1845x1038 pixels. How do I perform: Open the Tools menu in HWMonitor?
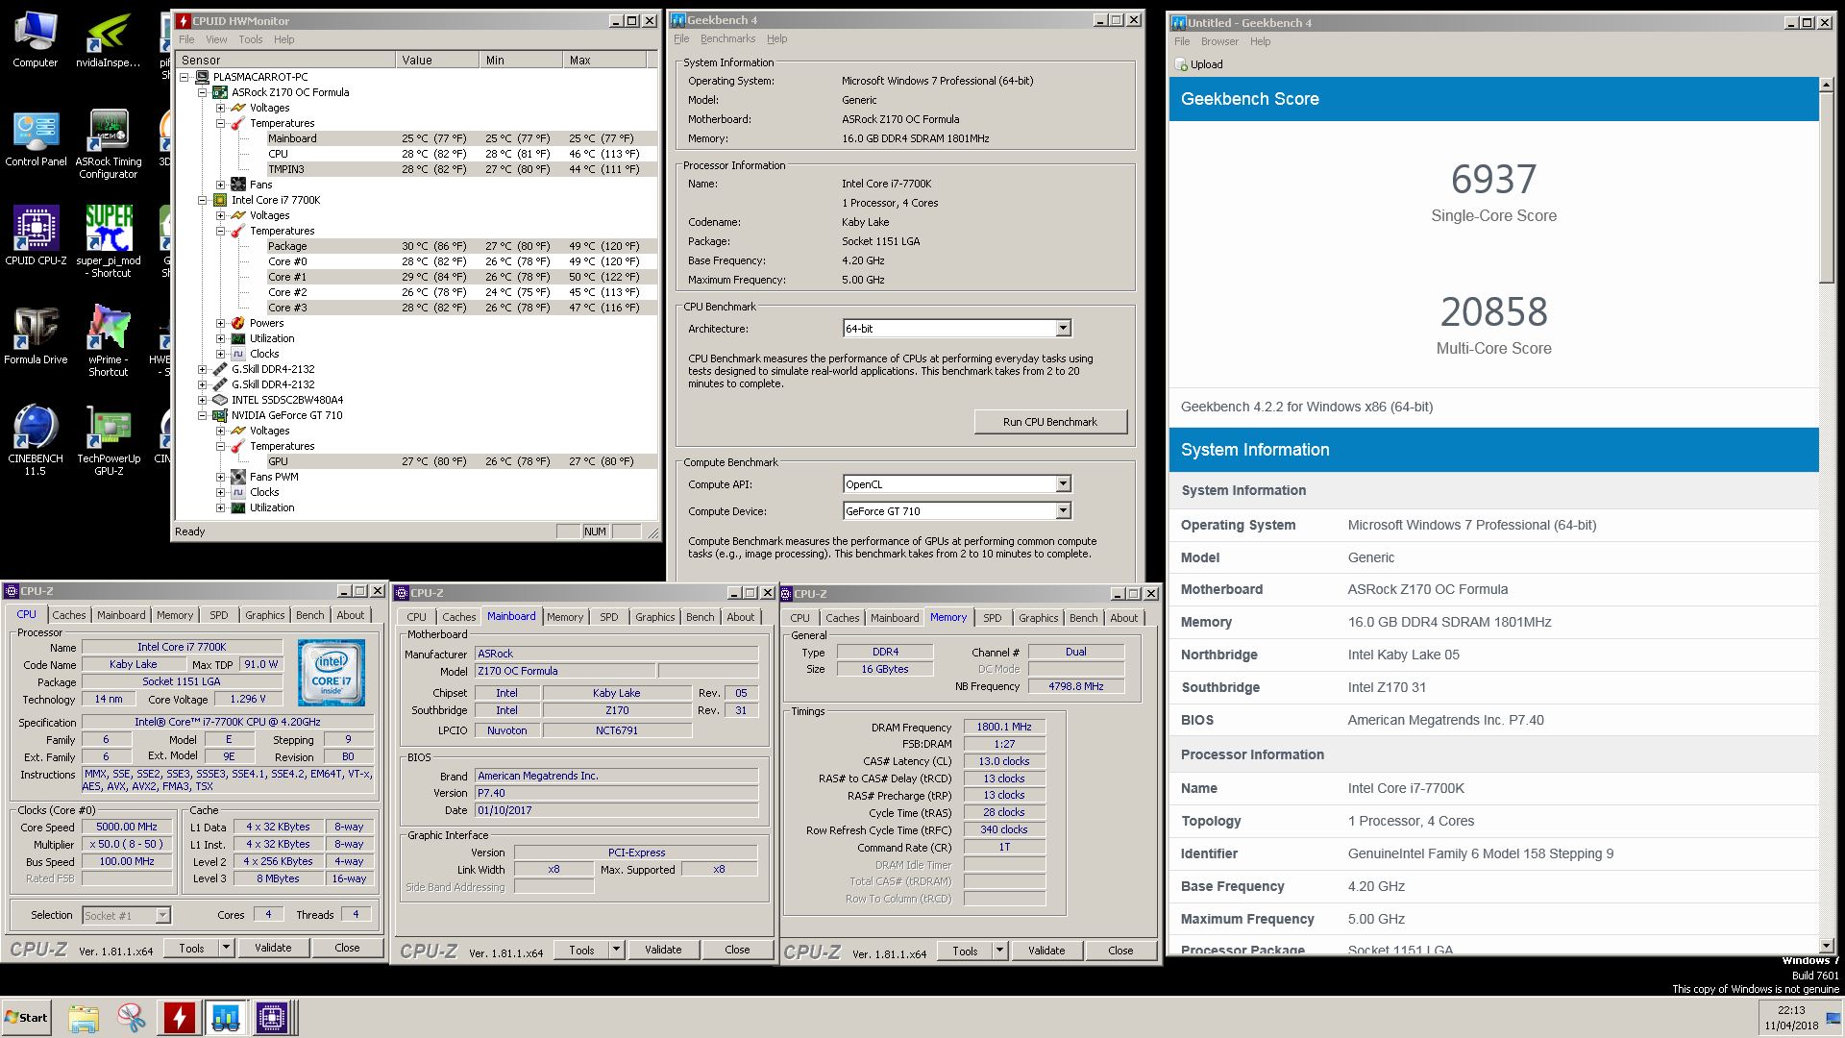pyautogui.click(x=251, y=39)
